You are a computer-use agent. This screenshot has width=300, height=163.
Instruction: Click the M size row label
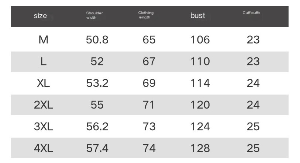coord(44,40)
